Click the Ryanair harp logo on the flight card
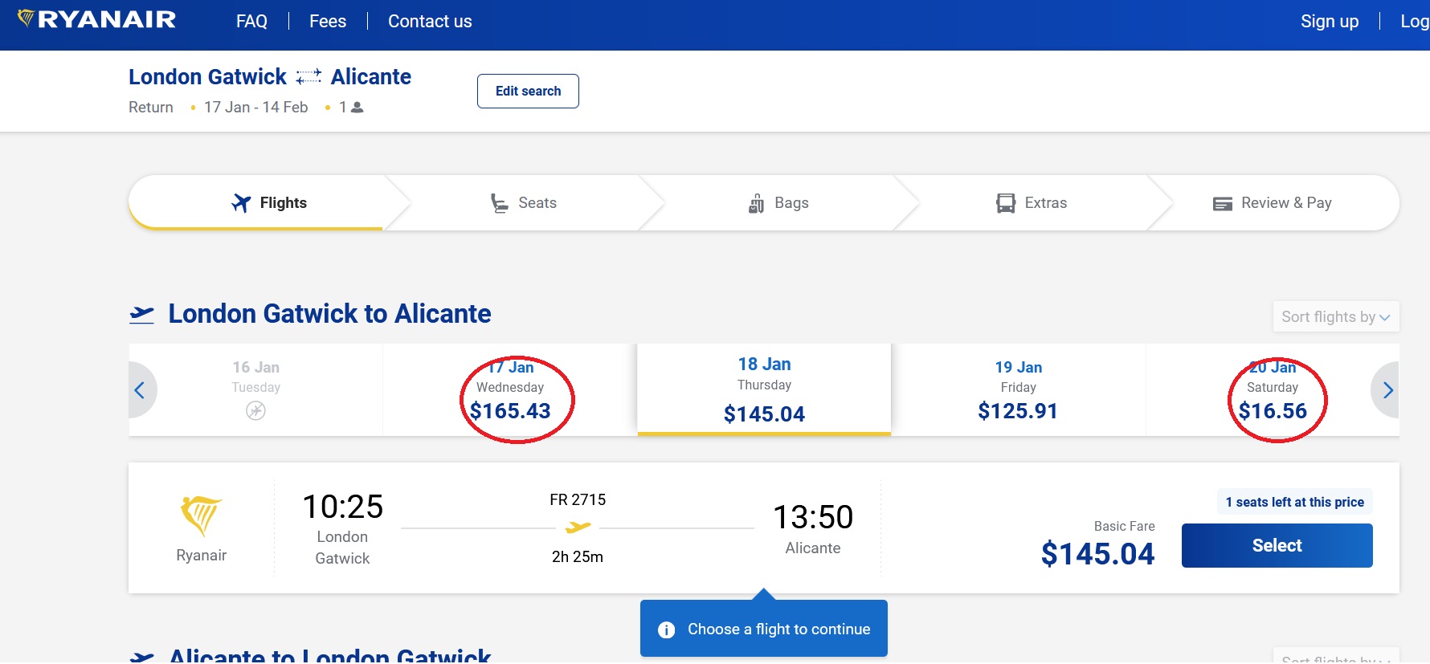The width and height of the screenshot is (1430, 664). (201, 515)
